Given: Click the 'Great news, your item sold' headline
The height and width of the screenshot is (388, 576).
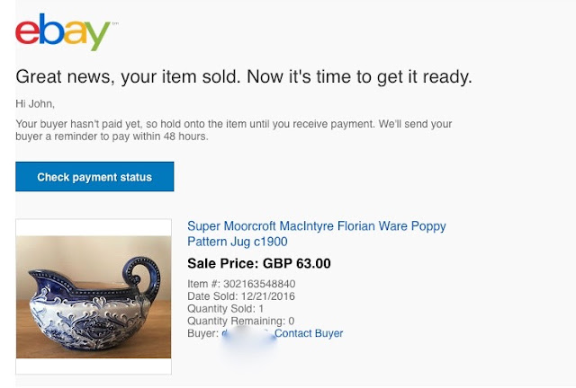Looking at the screenshot, I should 244,75.
